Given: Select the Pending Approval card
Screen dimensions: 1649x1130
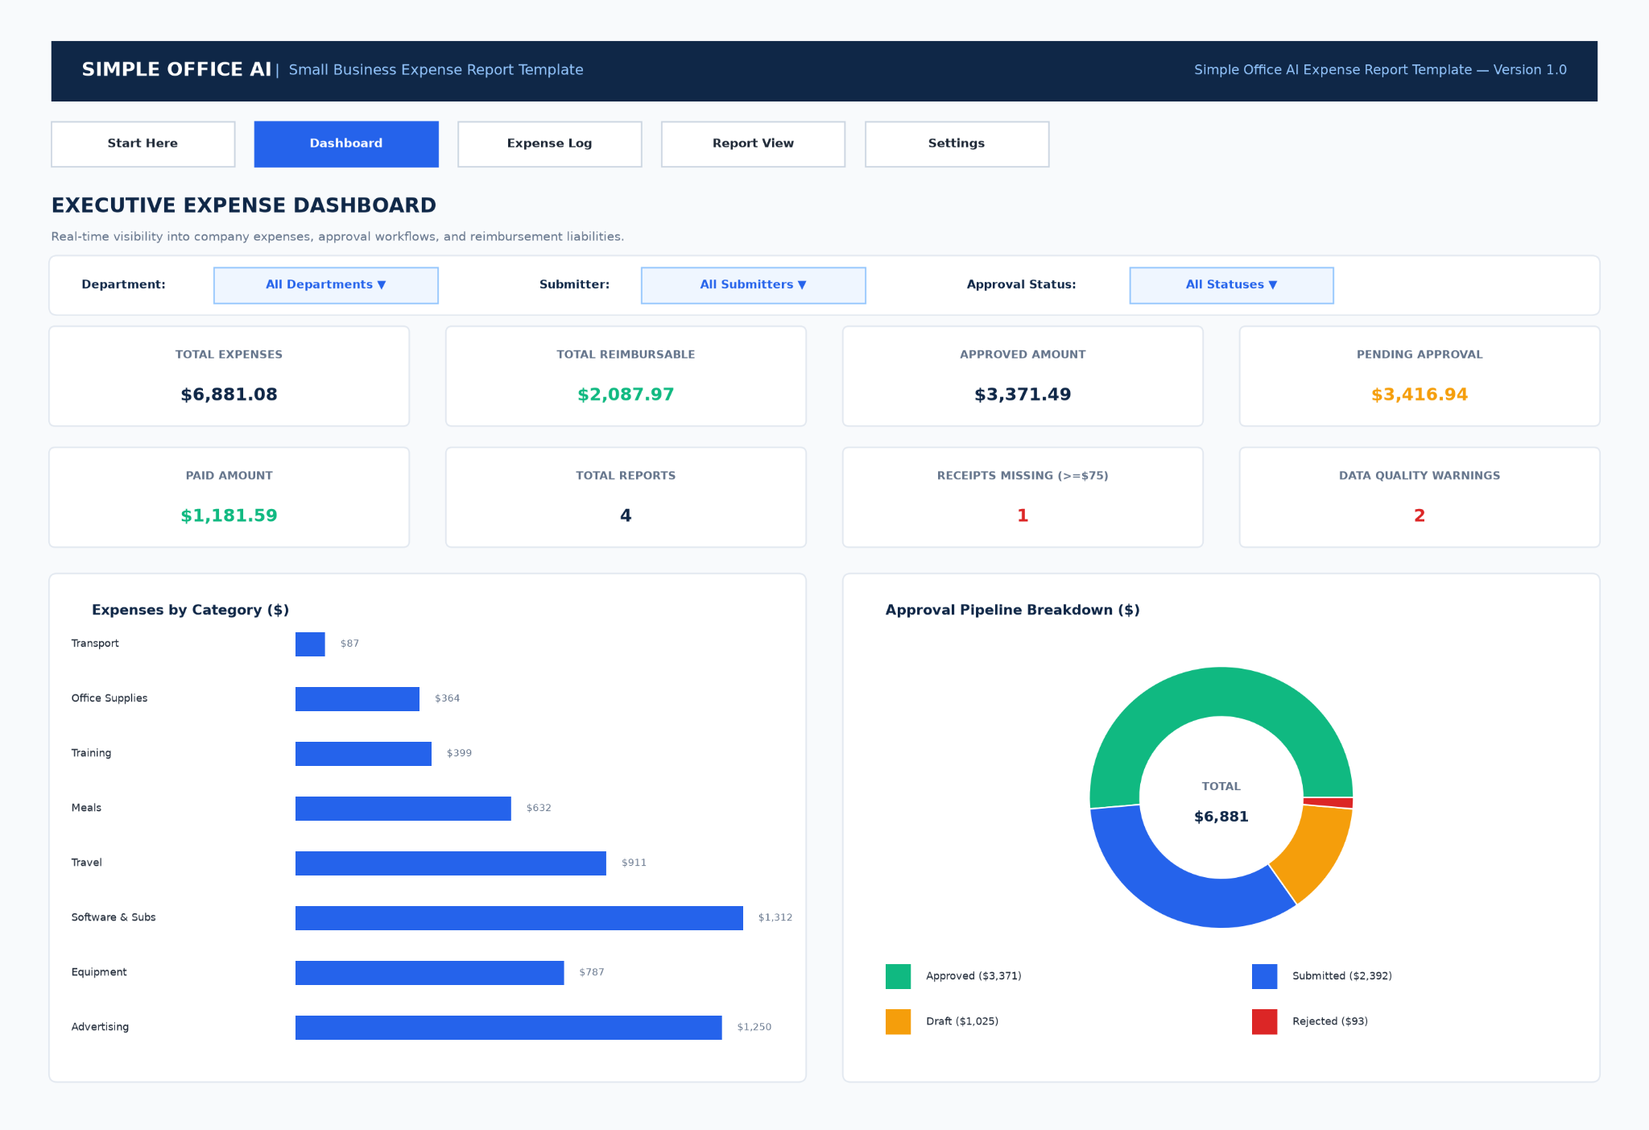Looking at the screenshot, I should click(1420, 376).
